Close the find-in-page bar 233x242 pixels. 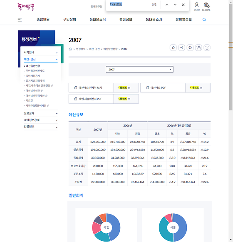click(183, 5)
